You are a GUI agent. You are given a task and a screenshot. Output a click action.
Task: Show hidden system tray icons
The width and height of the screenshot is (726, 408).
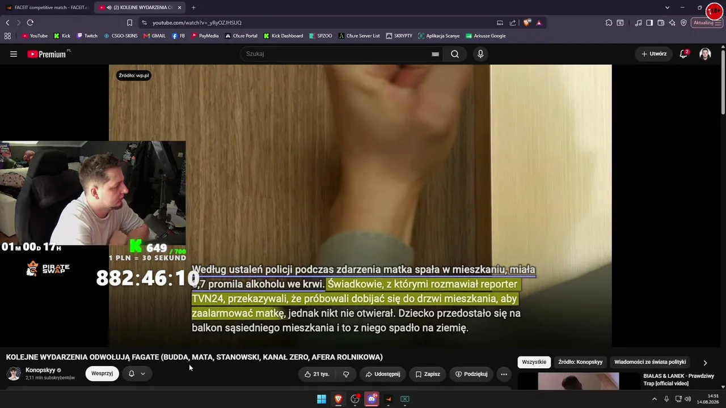click(x=655, y=399)
